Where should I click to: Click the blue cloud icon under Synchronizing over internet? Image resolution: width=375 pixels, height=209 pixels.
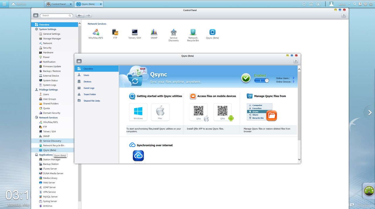pyautogui.click(x=138, y=156)
